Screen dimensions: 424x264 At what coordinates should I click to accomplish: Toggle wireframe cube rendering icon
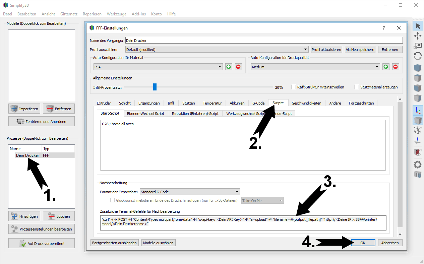(x=418, y=130)
